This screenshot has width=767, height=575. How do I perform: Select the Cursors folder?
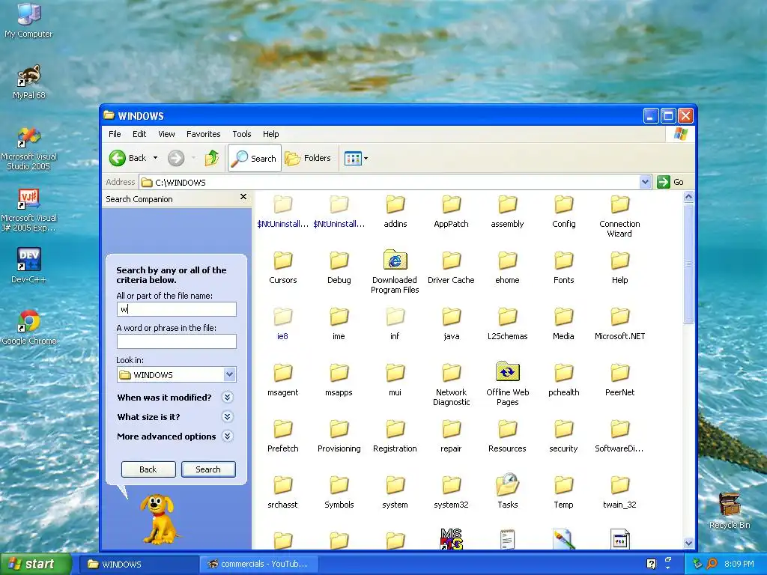(x=282, y=267)
